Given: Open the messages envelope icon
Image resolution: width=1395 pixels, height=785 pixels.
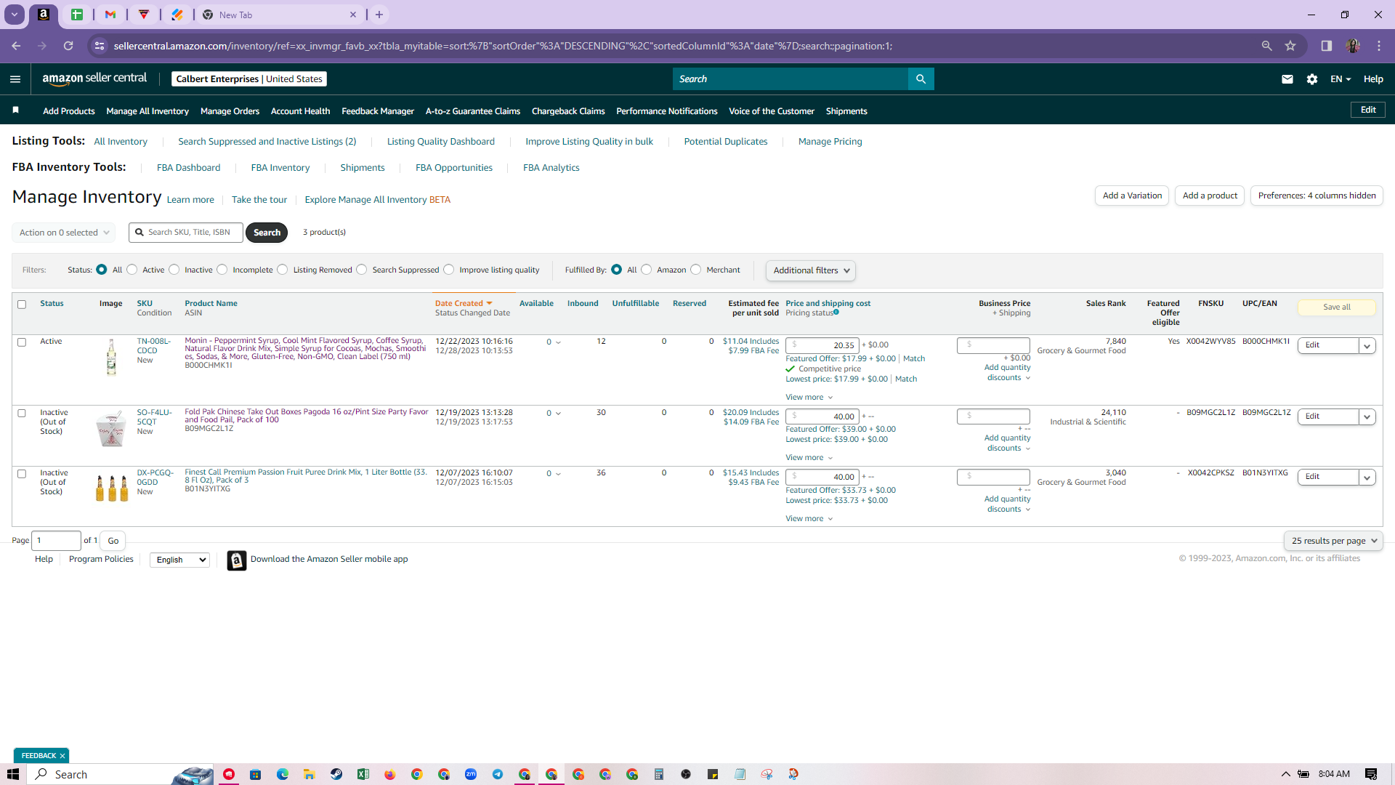Looking at the screenshot, I should [x=1287, y=79].
